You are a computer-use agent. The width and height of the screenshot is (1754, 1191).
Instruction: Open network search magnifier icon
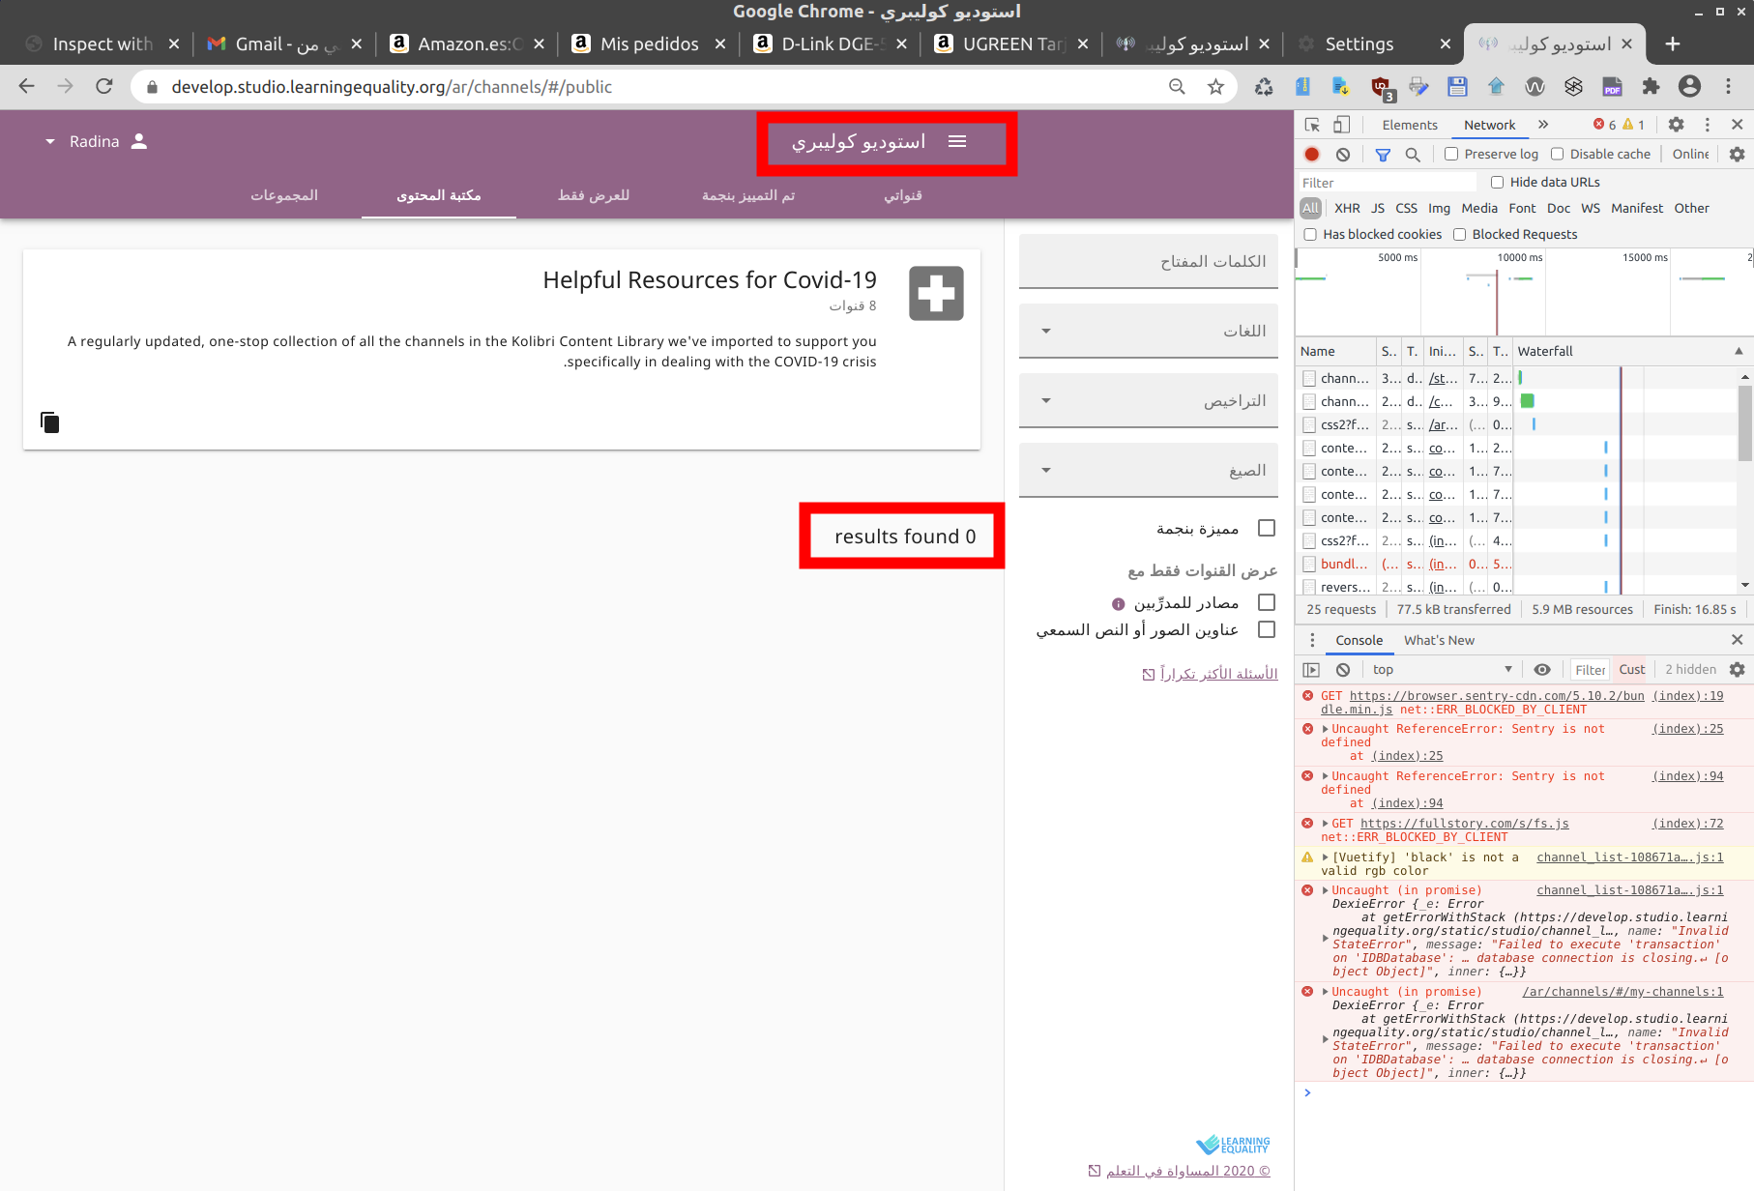pos(1413,154)
